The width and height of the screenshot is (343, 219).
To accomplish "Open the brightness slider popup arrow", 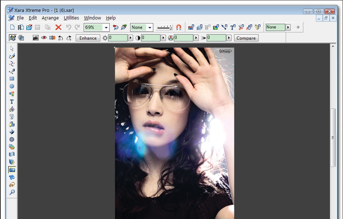I will pos(130,38).
